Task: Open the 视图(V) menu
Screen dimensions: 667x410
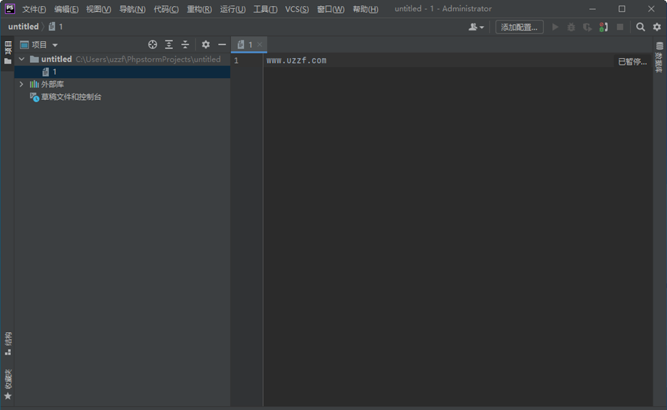Action: [98, 9]
